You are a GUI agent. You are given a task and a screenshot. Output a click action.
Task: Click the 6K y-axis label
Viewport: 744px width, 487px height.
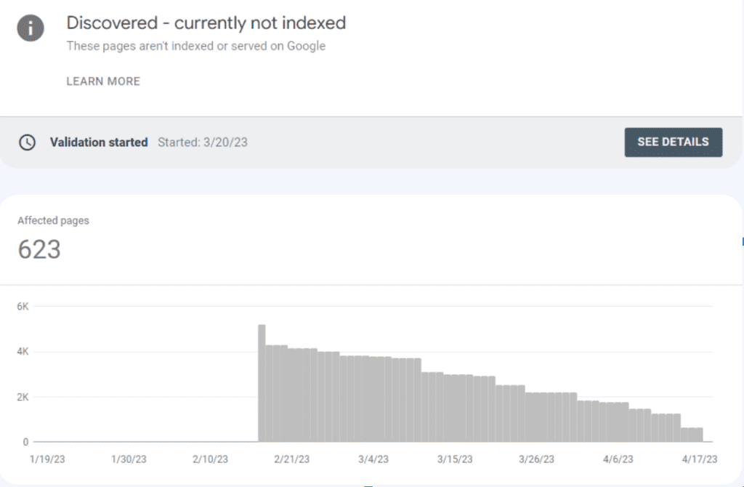23,307
